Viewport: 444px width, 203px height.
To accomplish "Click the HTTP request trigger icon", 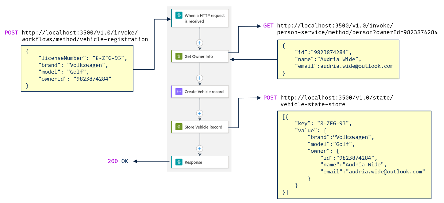I will coord(179,15).
